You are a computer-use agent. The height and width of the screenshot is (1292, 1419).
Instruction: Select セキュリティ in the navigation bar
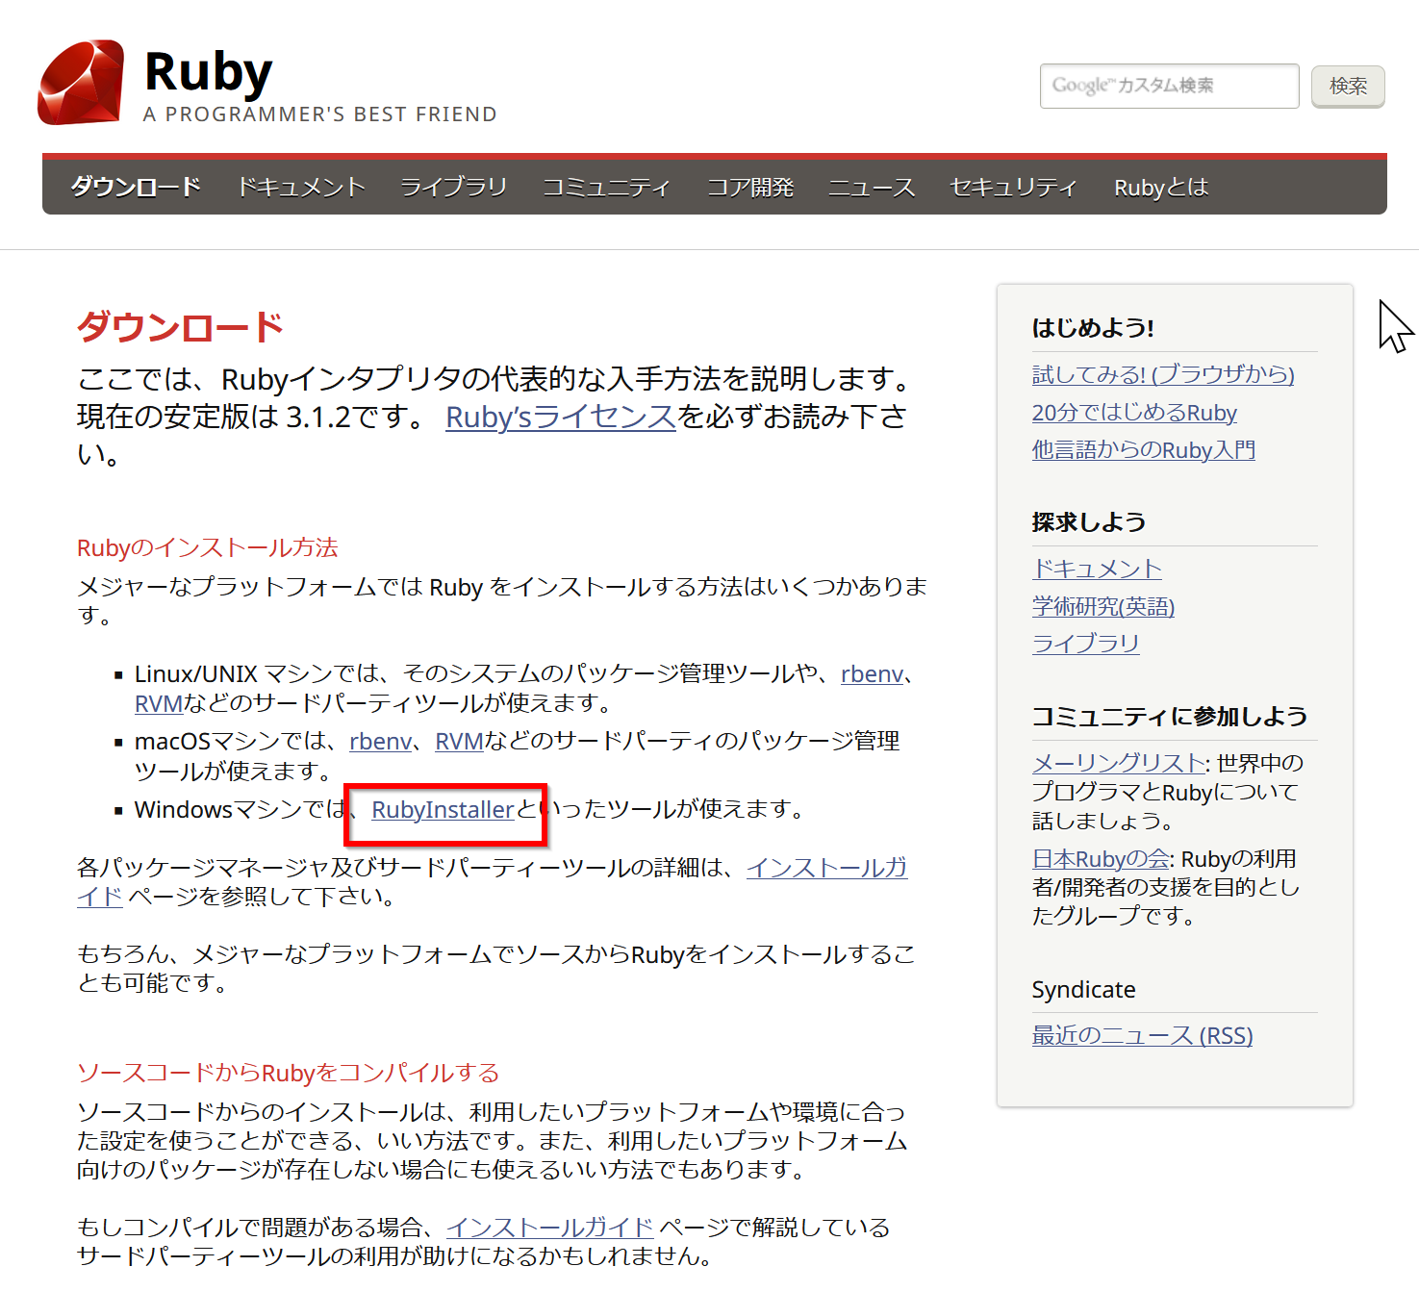1013,187
